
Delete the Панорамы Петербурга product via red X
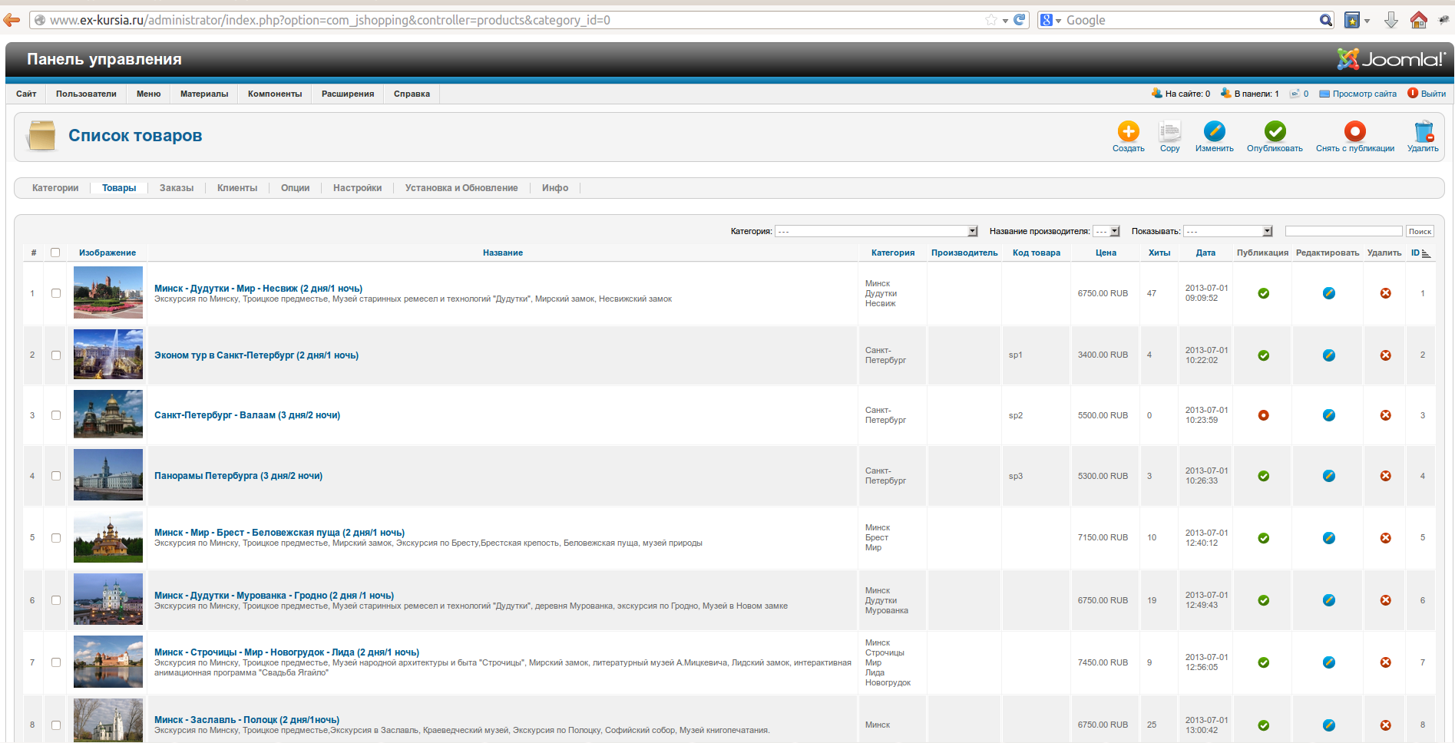tap(1385, 476)
